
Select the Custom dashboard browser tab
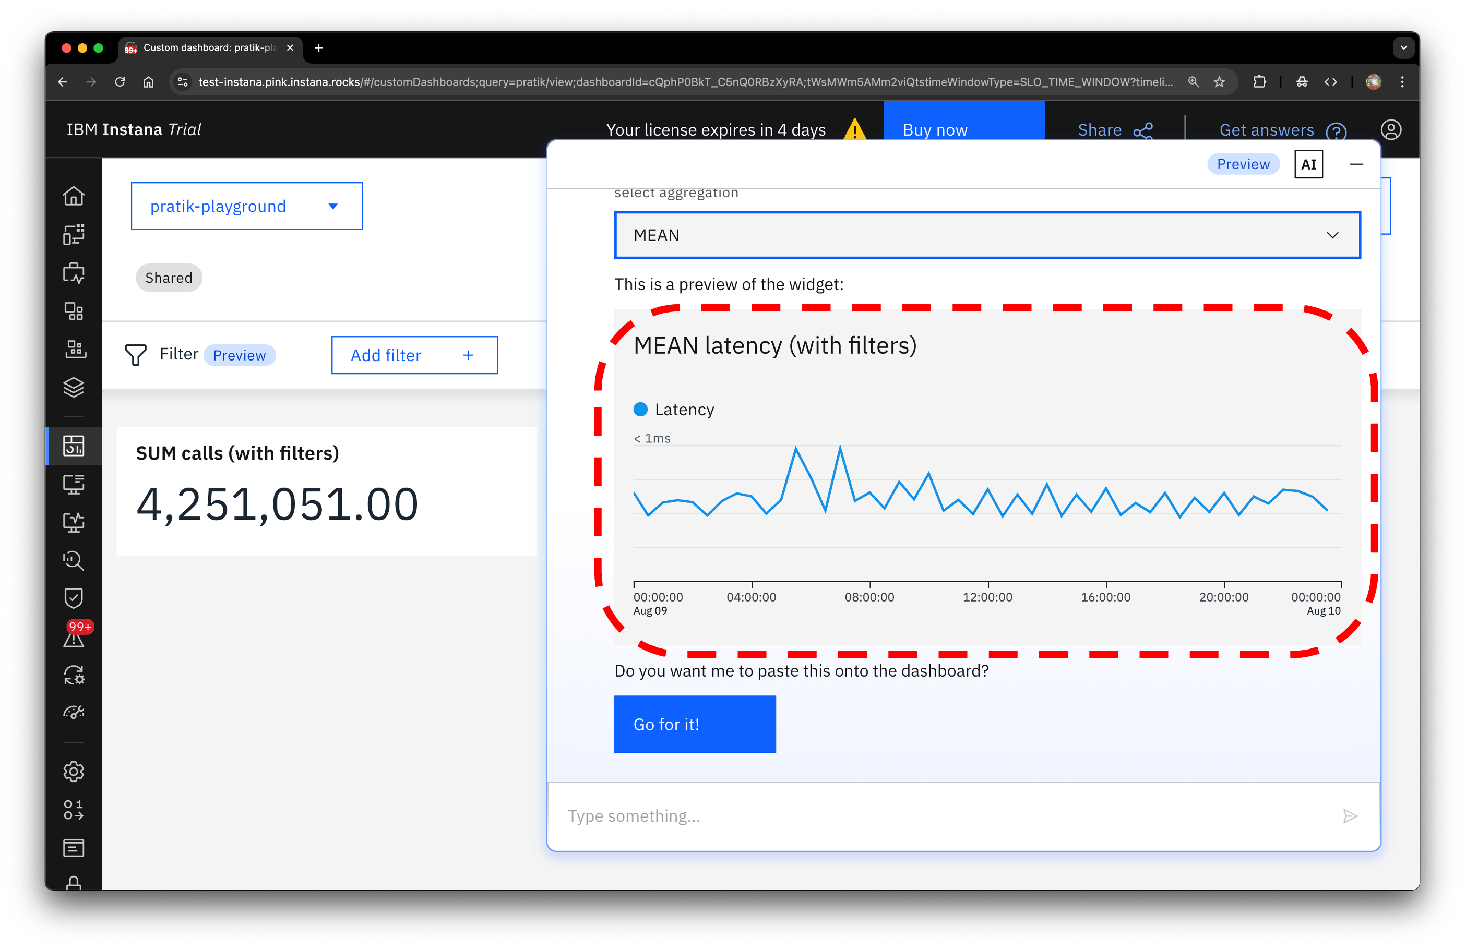pos(209,47)
